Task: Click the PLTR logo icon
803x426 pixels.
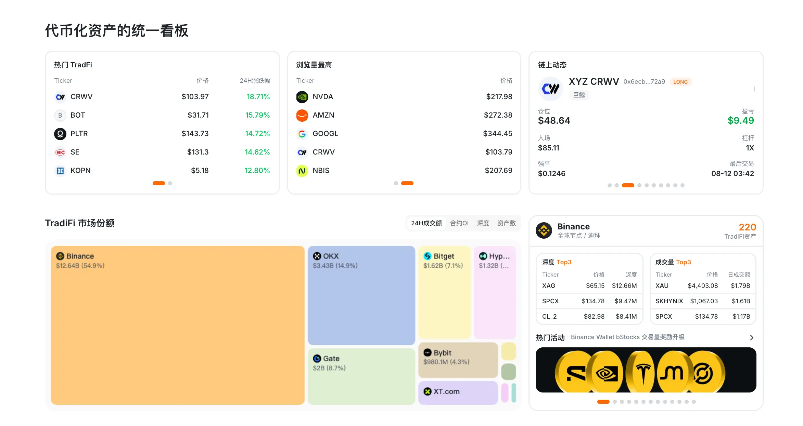Action: pyautogui.click(x=60, y=134)
